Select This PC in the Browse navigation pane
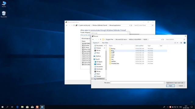The image size is (195, 109). point(97,59)
